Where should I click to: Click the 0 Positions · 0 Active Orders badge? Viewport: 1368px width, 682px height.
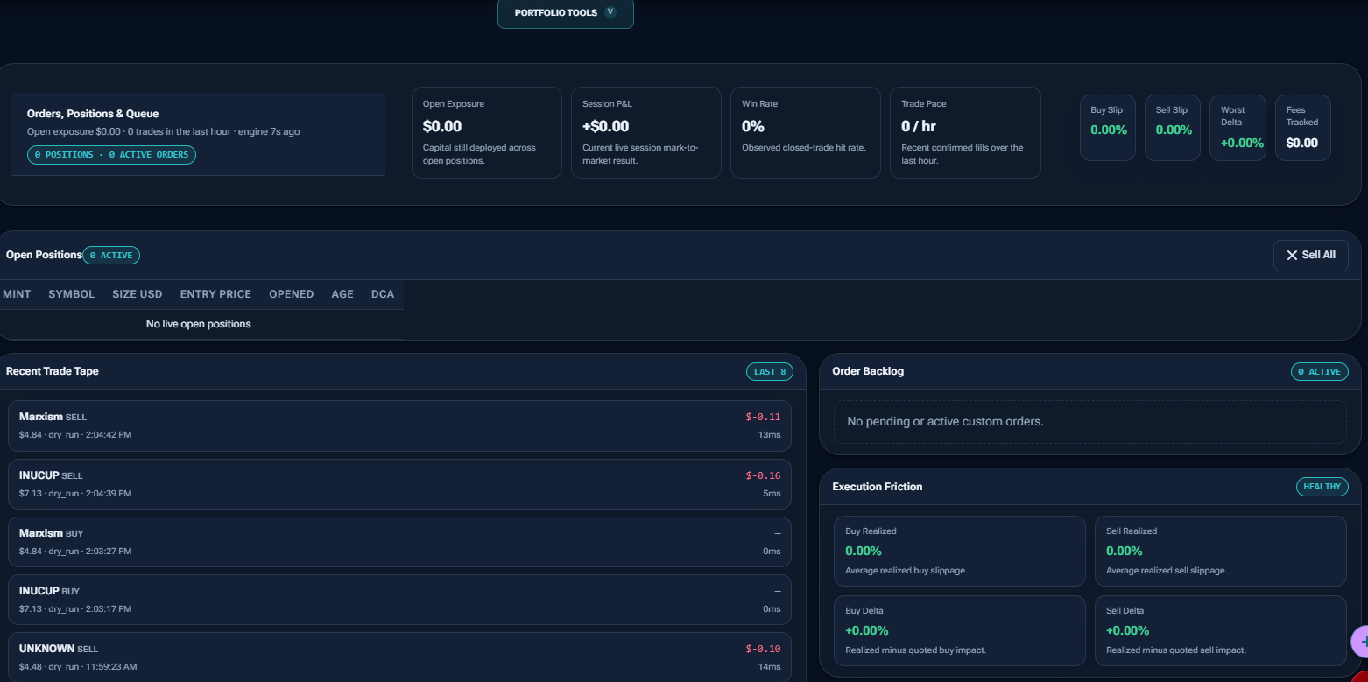tap(111, 155)
